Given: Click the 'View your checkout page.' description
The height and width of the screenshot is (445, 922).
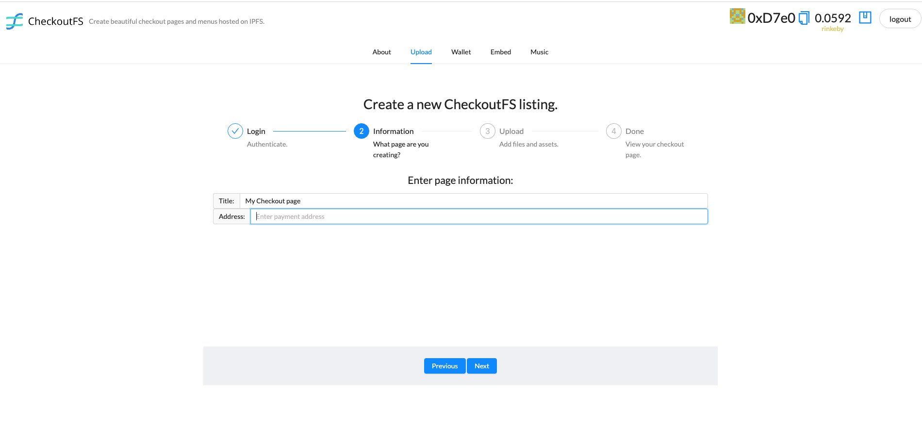Looking at the screenshot, I should coord(655,149).
